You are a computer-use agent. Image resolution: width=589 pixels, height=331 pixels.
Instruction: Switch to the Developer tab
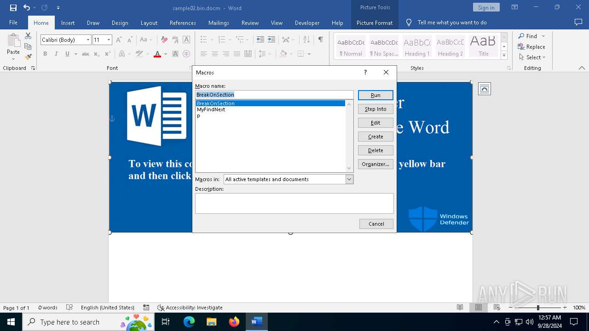307,23
